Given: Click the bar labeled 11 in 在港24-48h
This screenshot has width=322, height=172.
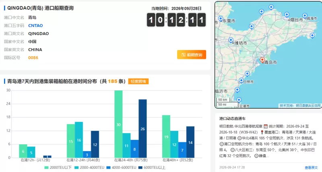Looking at the screenshot, I should (126, 146).
